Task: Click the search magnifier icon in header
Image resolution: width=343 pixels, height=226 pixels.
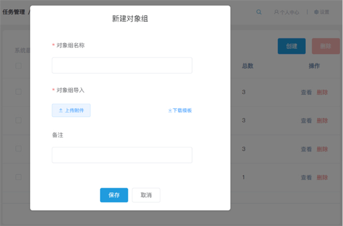Action: (259, 12)
